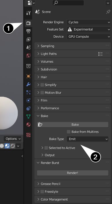Switch to Solid viewport shading
The image size is (112, 204).
point(1,146)
